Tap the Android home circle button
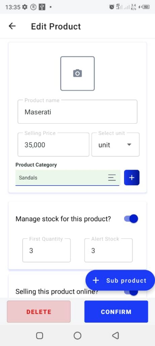Image resolution: width=155 pixels, height=346 pixels. click(77, 336)
